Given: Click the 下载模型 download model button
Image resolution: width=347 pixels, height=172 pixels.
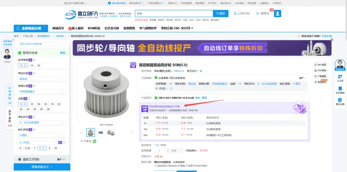Looking at the screenshot, I should tap(320, 76).
